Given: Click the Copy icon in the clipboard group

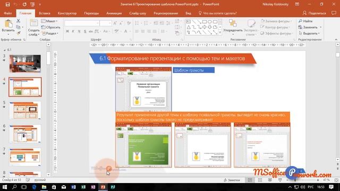Looking at the screenshot, I should click(x=18, y=27).
